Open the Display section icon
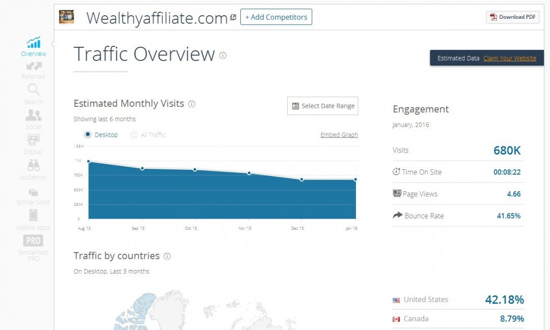 (33, 140)
